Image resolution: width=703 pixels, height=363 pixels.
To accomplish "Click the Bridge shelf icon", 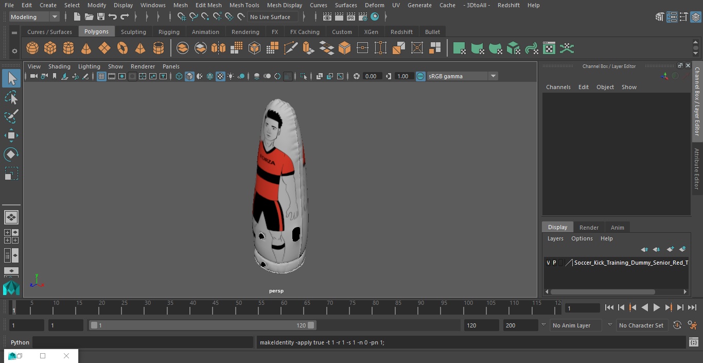I will 326,48.
